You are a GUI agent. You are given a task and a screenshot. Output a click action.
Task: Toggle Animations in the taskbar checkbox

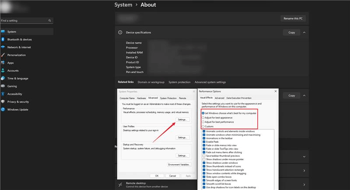tap(204, 138)
